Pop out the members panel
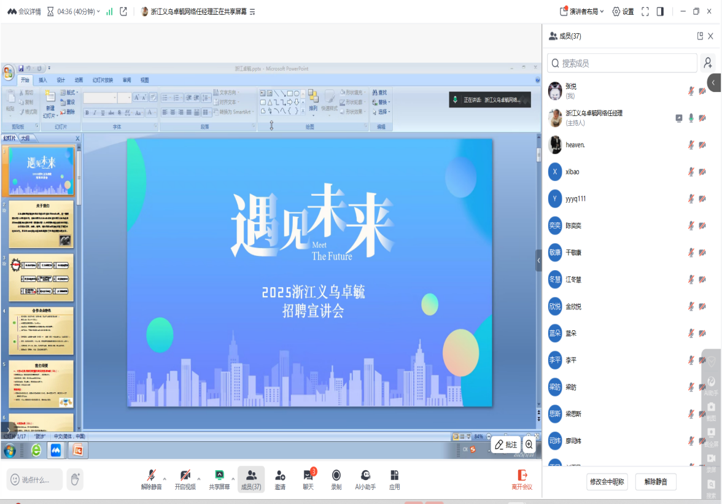The image size is (722, 504). 700,36
